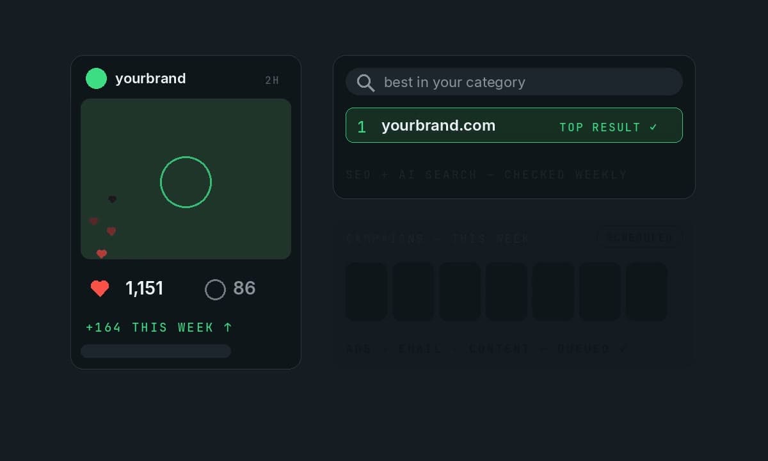This screenshot has height=461, width=768.
Task: Open the post image thumbnail
Action: tap(186, 179)
